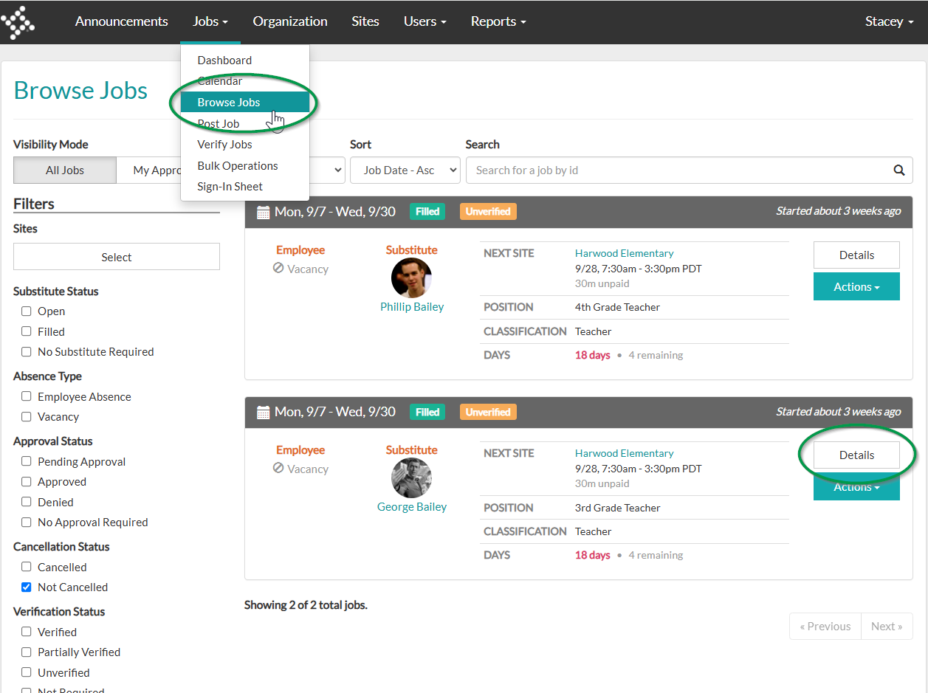Check the Filled substitute status filter
The image size is (928, 693).
tap(27, 332)
